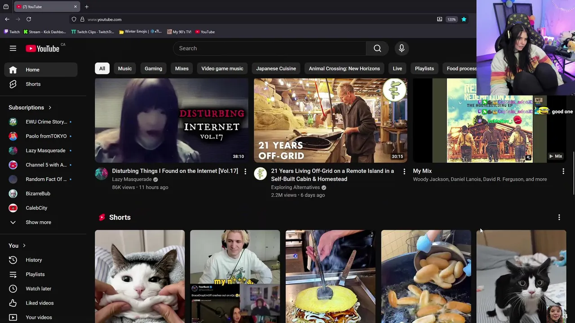This screenshot has height=323, width=575.
Task: Click the 120% zoom level indicator
Action: tap(451, 19)
